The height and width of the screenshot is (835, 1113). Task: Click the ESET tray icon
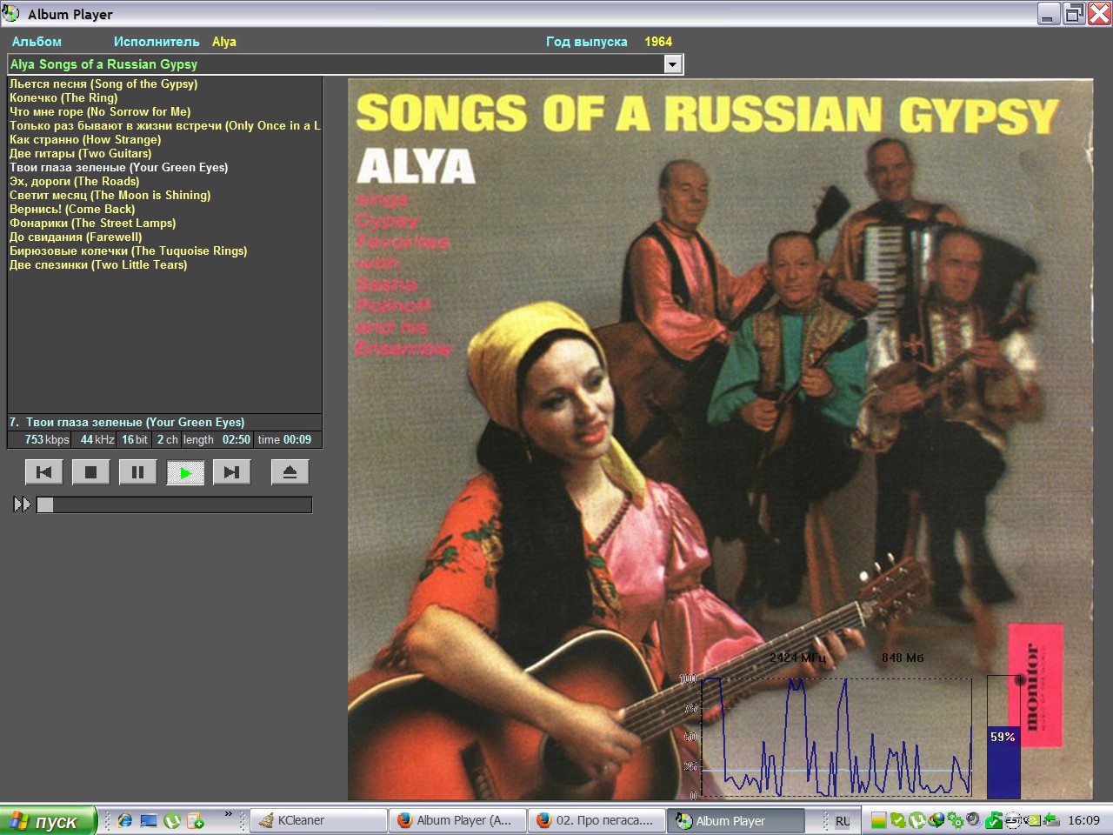pyautogui.click(x=1013, y=820)
